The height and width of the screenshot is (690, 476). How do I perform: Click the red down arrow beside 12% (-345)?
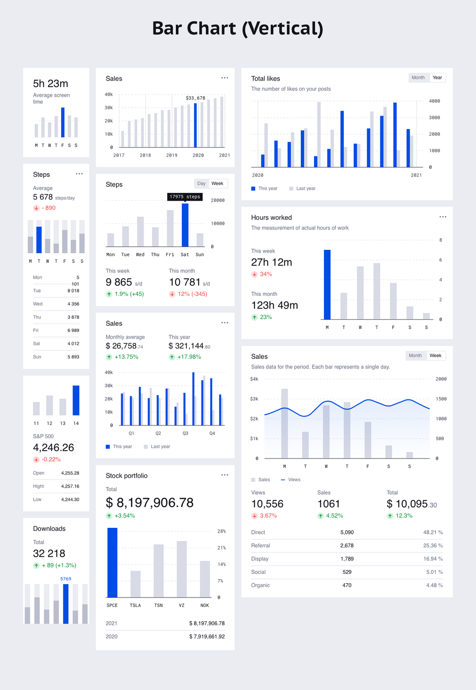tap(172, 294)
